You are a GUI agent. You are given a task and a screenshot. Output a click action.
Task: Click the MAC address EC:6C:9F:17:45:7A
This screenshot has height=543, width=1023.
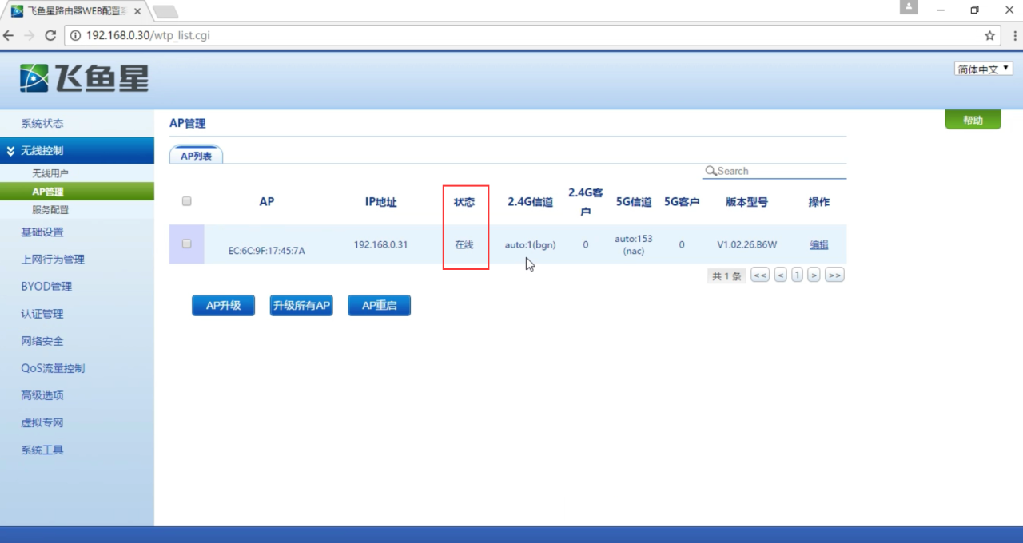pos(267,251)
